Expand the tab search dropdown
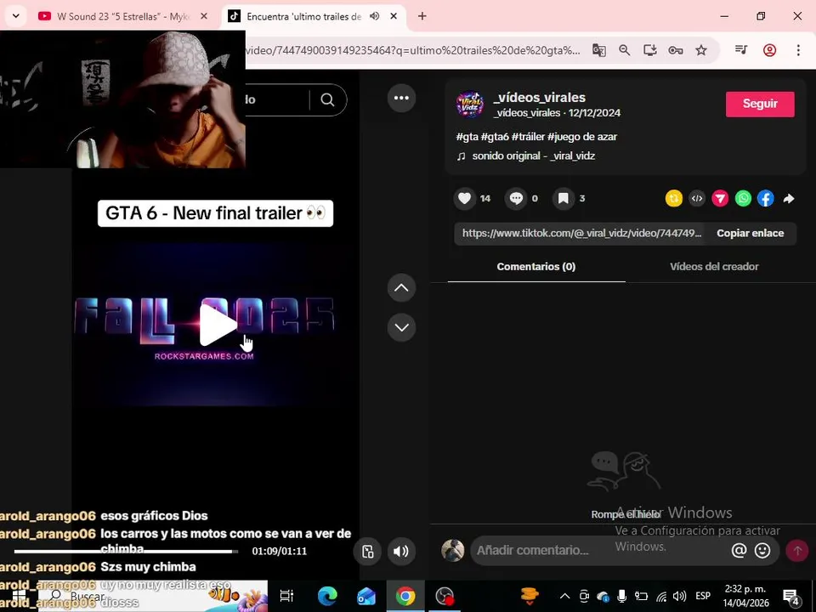The height and width of the screenshot is (612, 816). click(15, 16)
